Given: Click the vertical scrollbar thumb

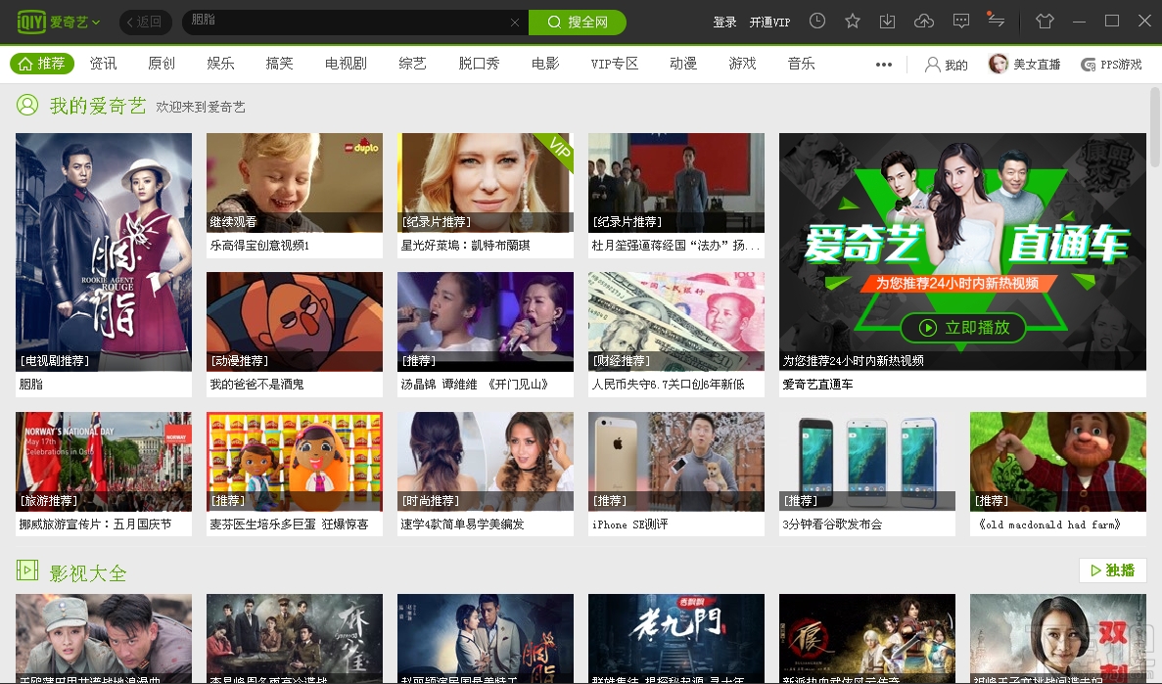Looking at the screenshot, I should pyautogui.click(x=1154, y=127).
